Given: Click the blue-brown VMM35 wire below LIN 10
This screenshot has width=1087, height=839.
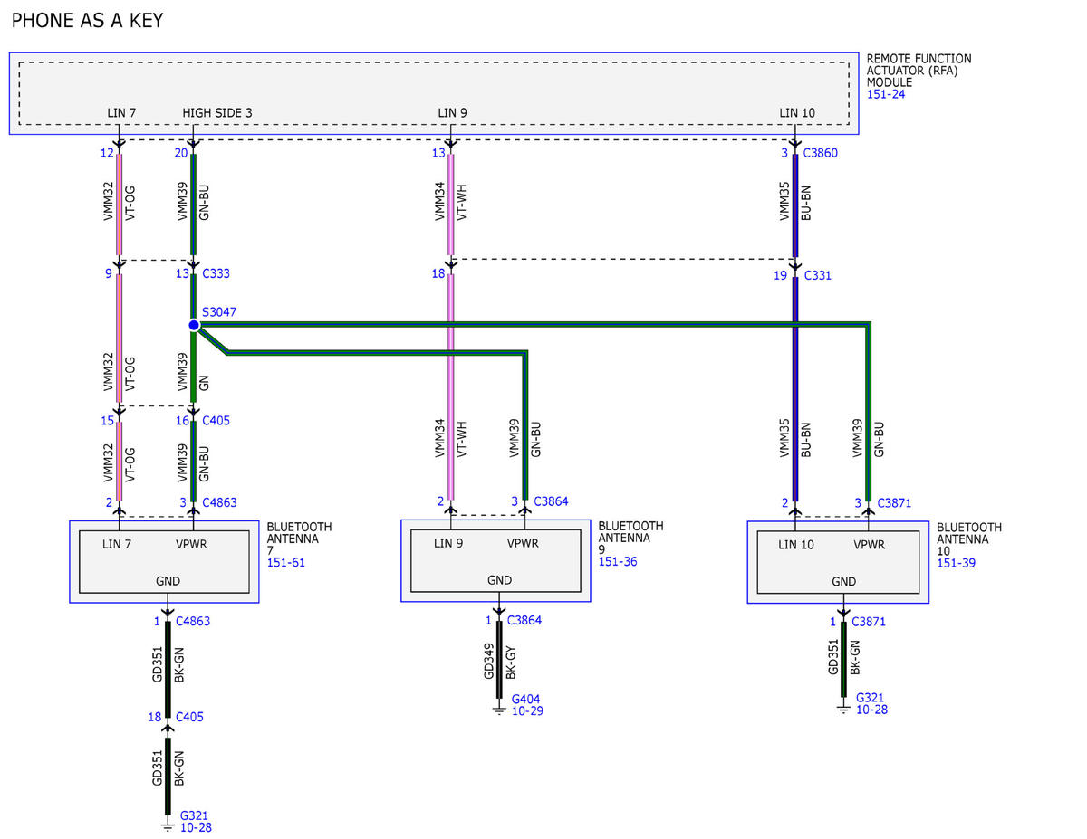Looking at the screenshot, I should click(795, 205).
